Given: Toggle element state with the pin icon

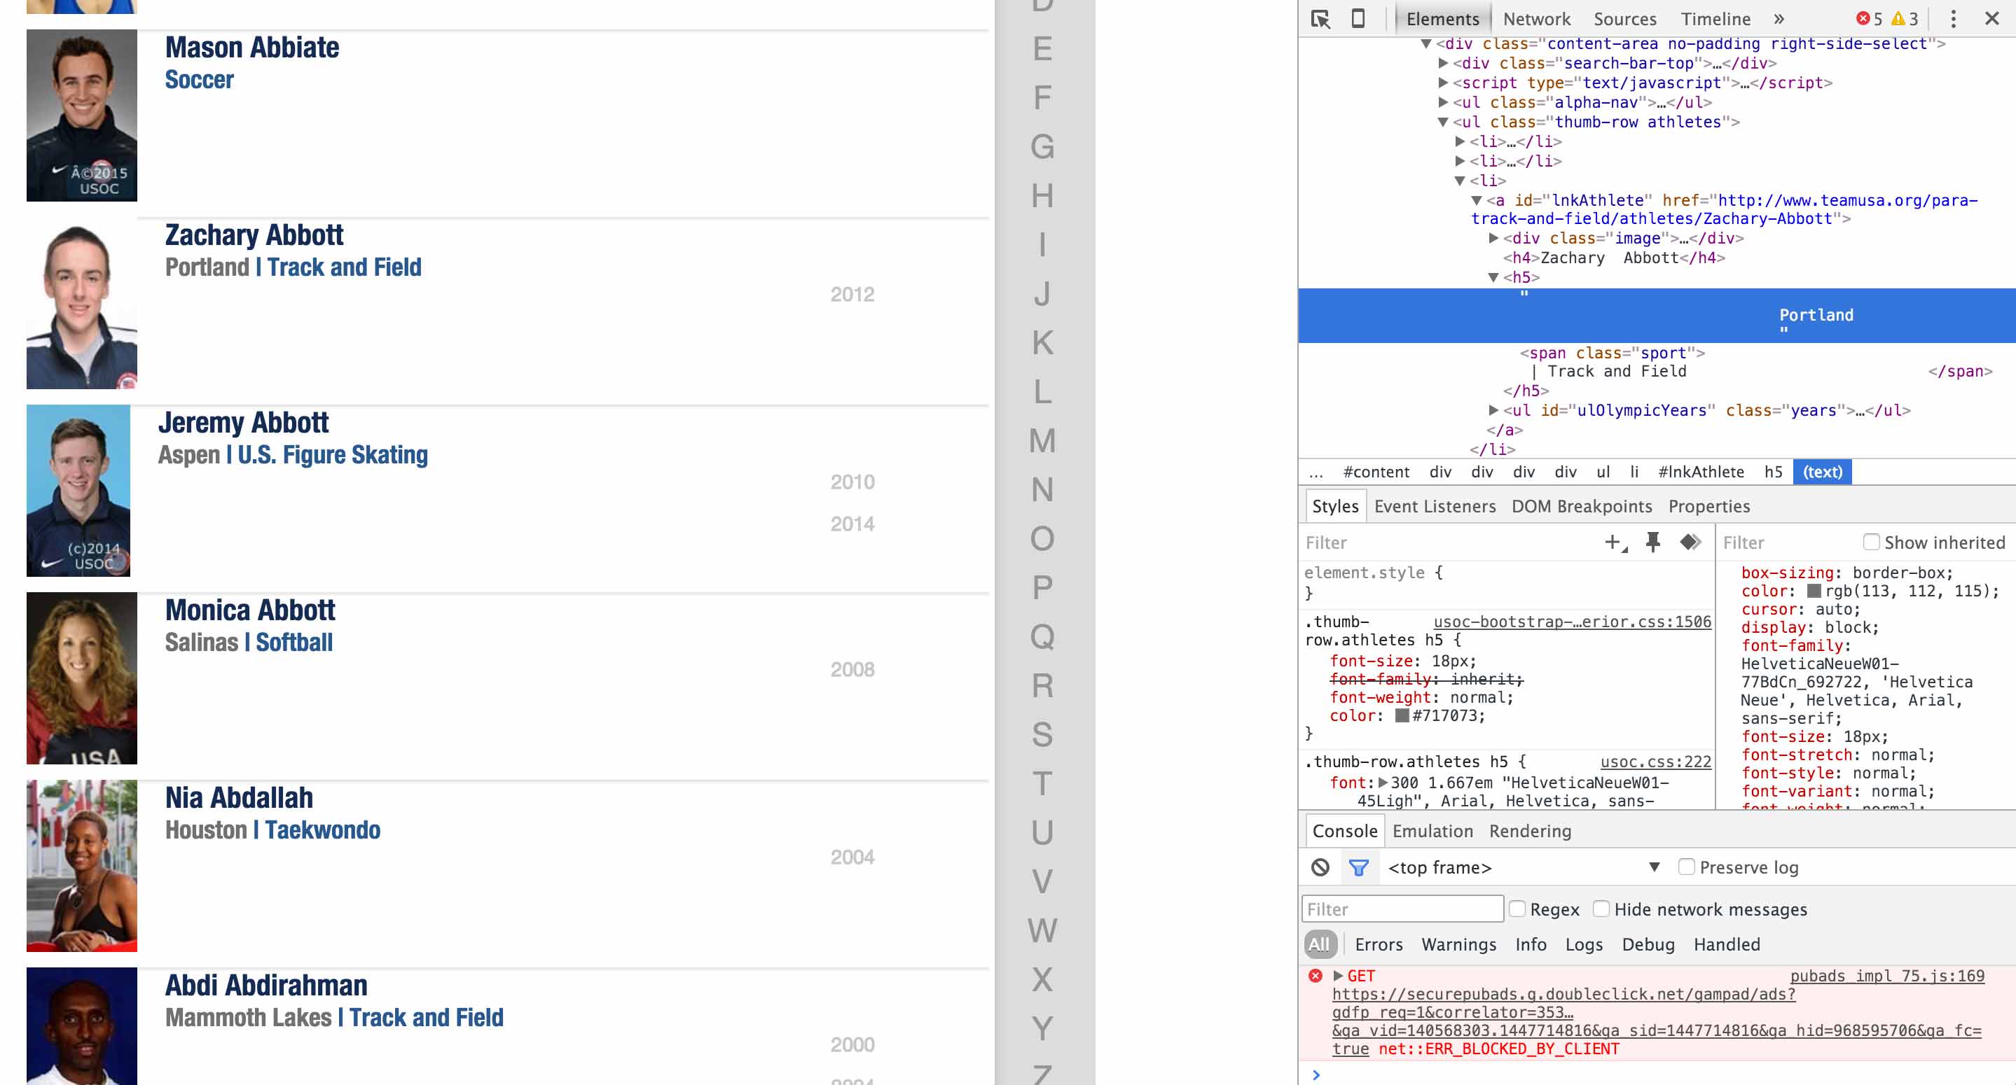Looking at the screenshot, I should point(1653,542).
